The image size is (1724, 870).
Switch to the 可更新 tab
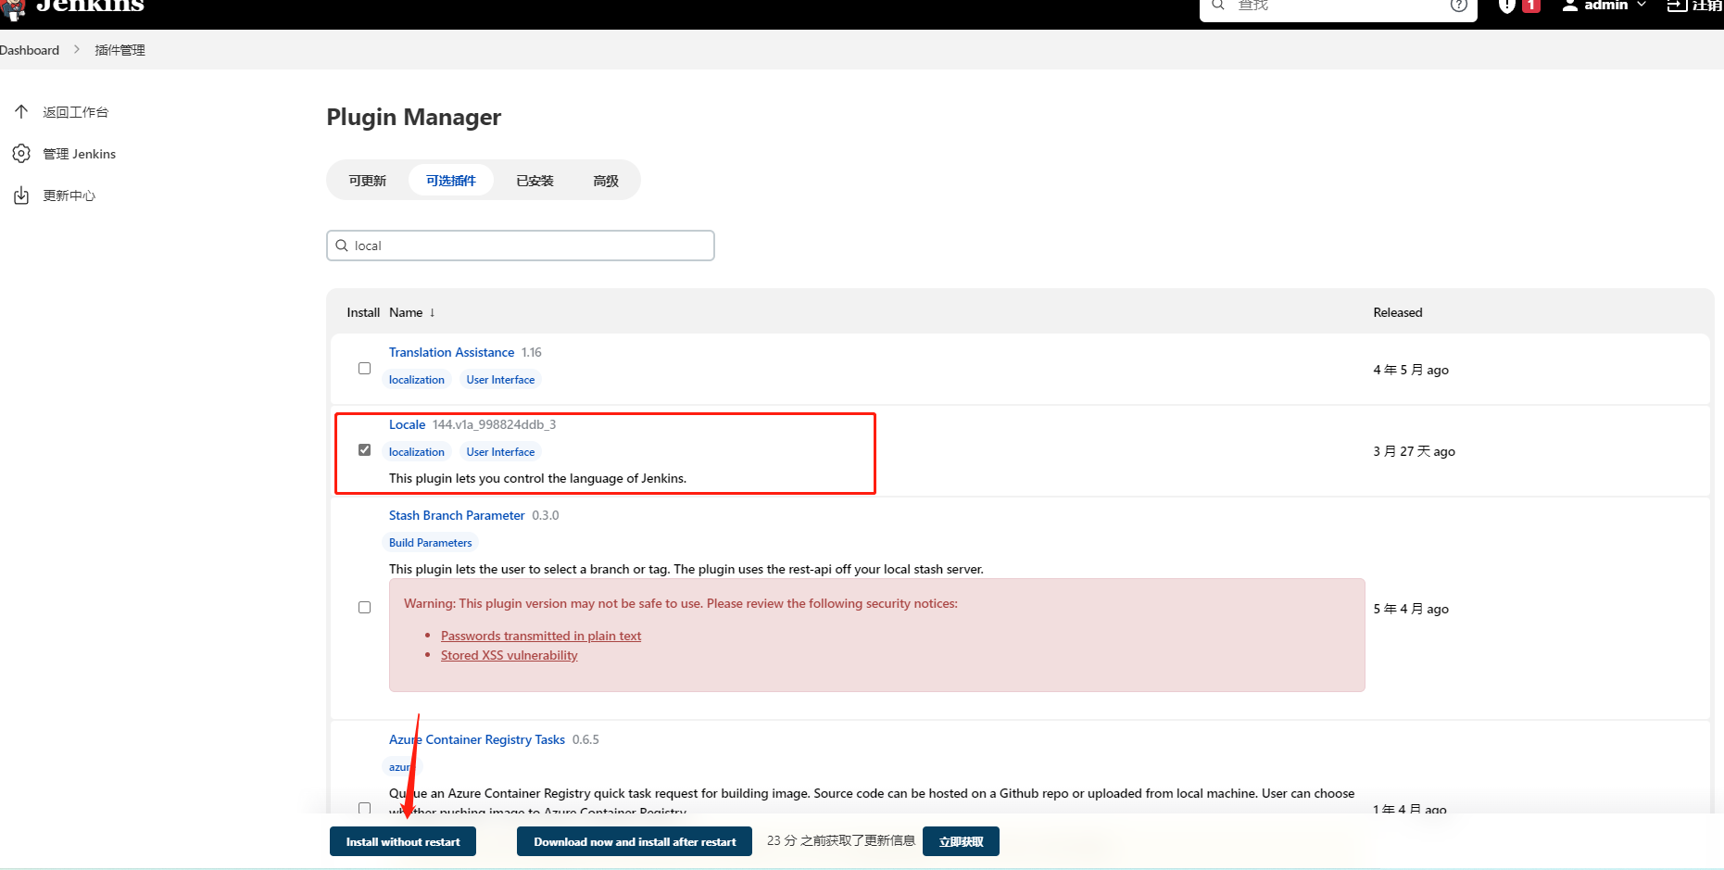(368, 181)
